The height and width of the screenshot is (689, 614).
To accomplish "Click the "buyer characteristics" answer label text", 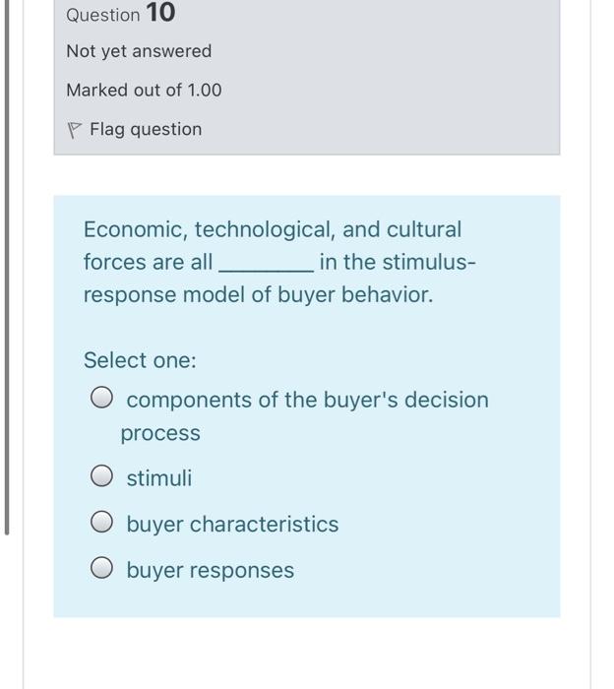I will (232, 524).
